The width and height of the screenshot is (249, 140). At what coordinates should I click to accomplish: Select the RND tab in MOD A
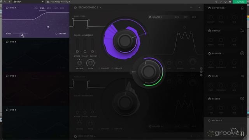pyautogui.click(x=42, y=8)
